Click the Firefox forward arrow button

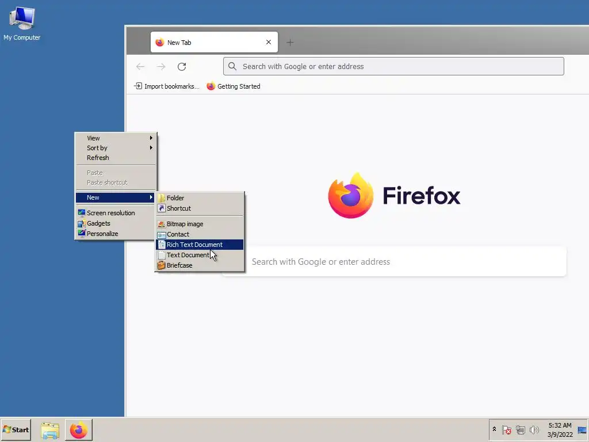pyautogui.click(x=161, y=67)
